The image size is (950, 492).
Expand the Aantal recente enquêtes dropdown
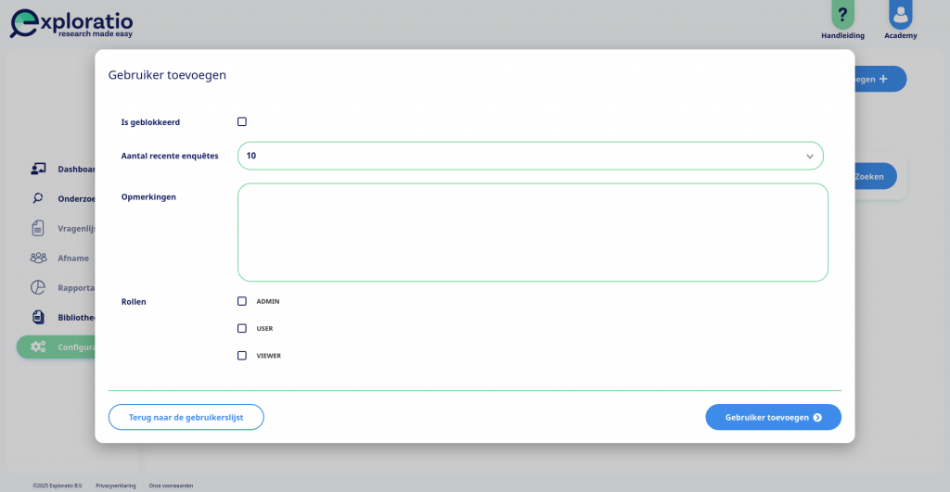(x=530, y=157)
